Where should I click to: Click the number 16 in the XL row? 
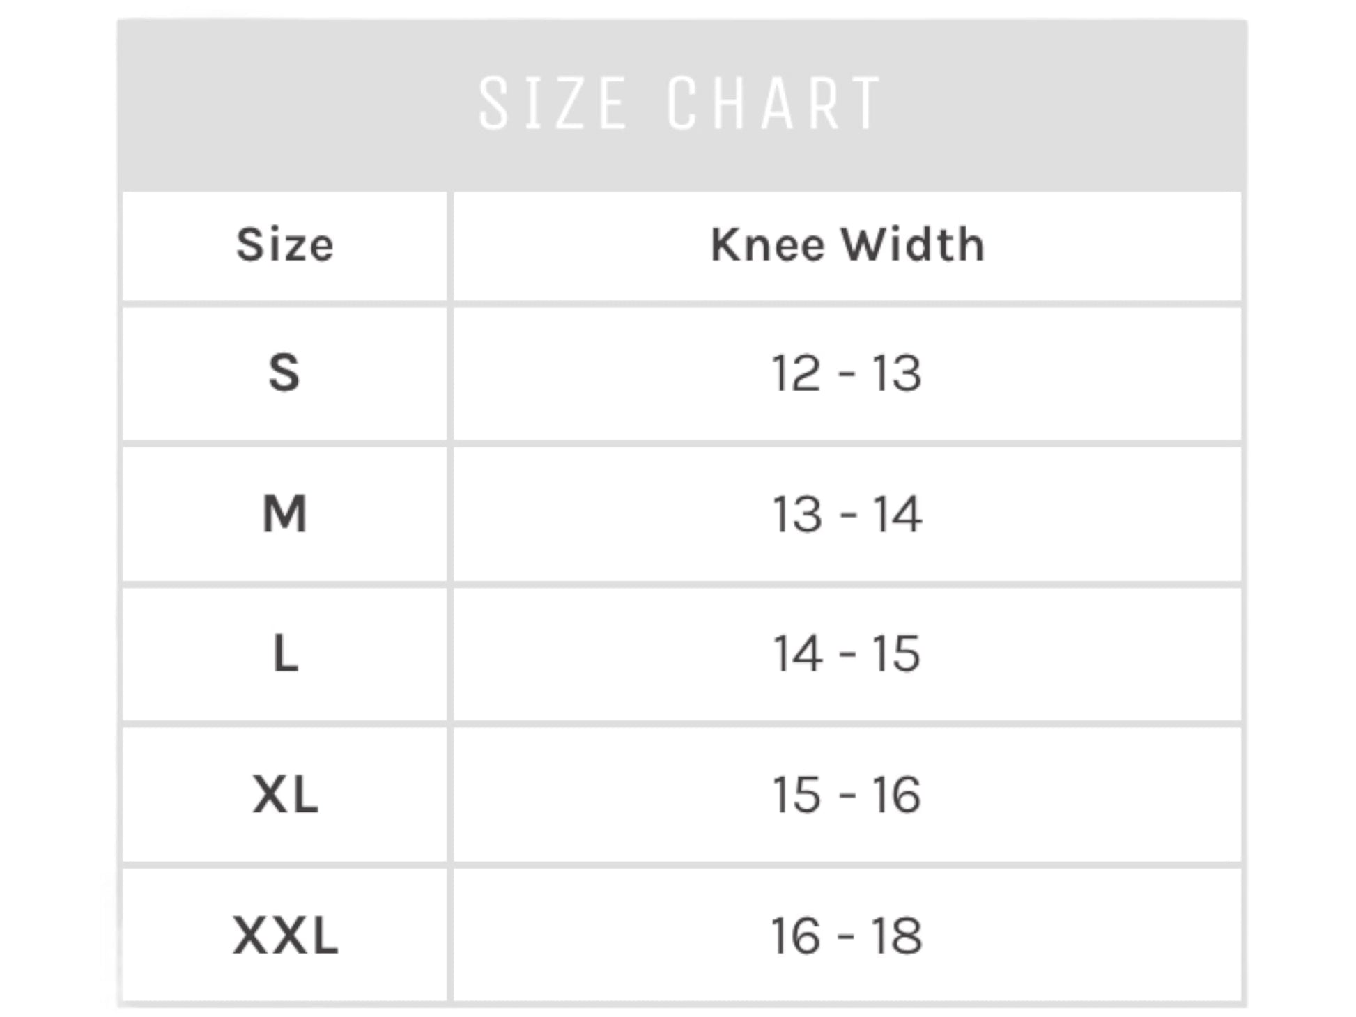(x=896, y=795)
